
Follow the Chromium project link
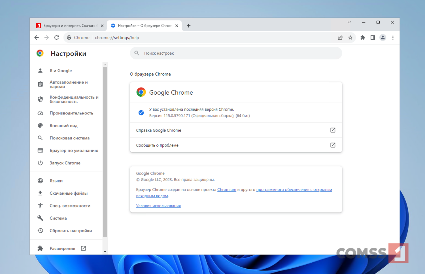click(227, 190)
